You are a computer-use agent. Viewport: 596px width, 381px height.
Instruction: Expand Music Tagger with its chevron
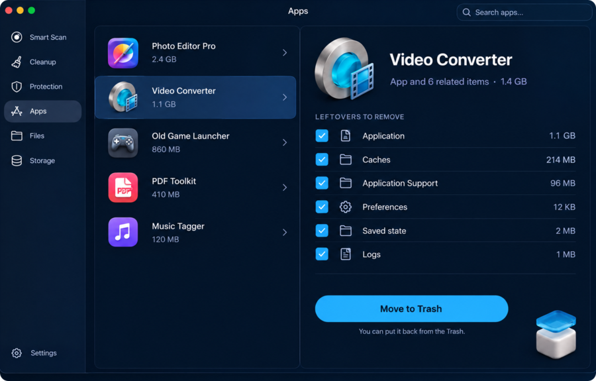[285, 232]
